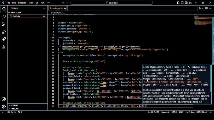Click line number 33 in gutter
Image resolution: width=214 pixels, height=120 pixels.
(53, 106)
